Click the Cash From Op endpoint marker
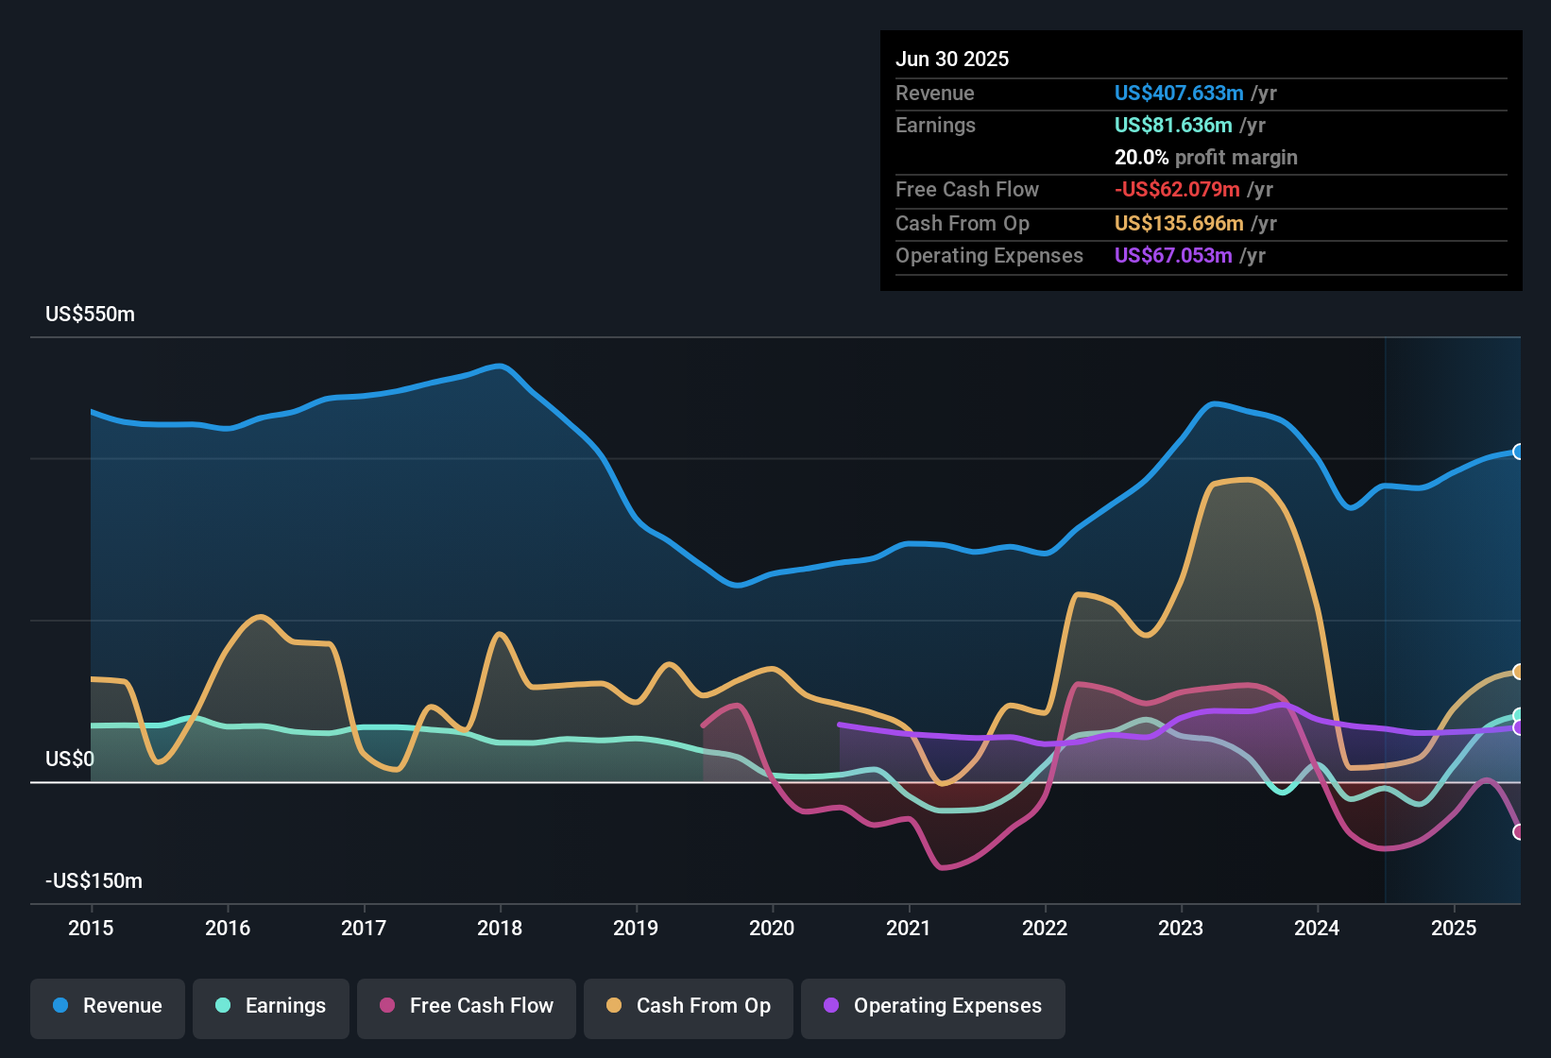Screen dimensions: 1551x1058 [1519, 671]
